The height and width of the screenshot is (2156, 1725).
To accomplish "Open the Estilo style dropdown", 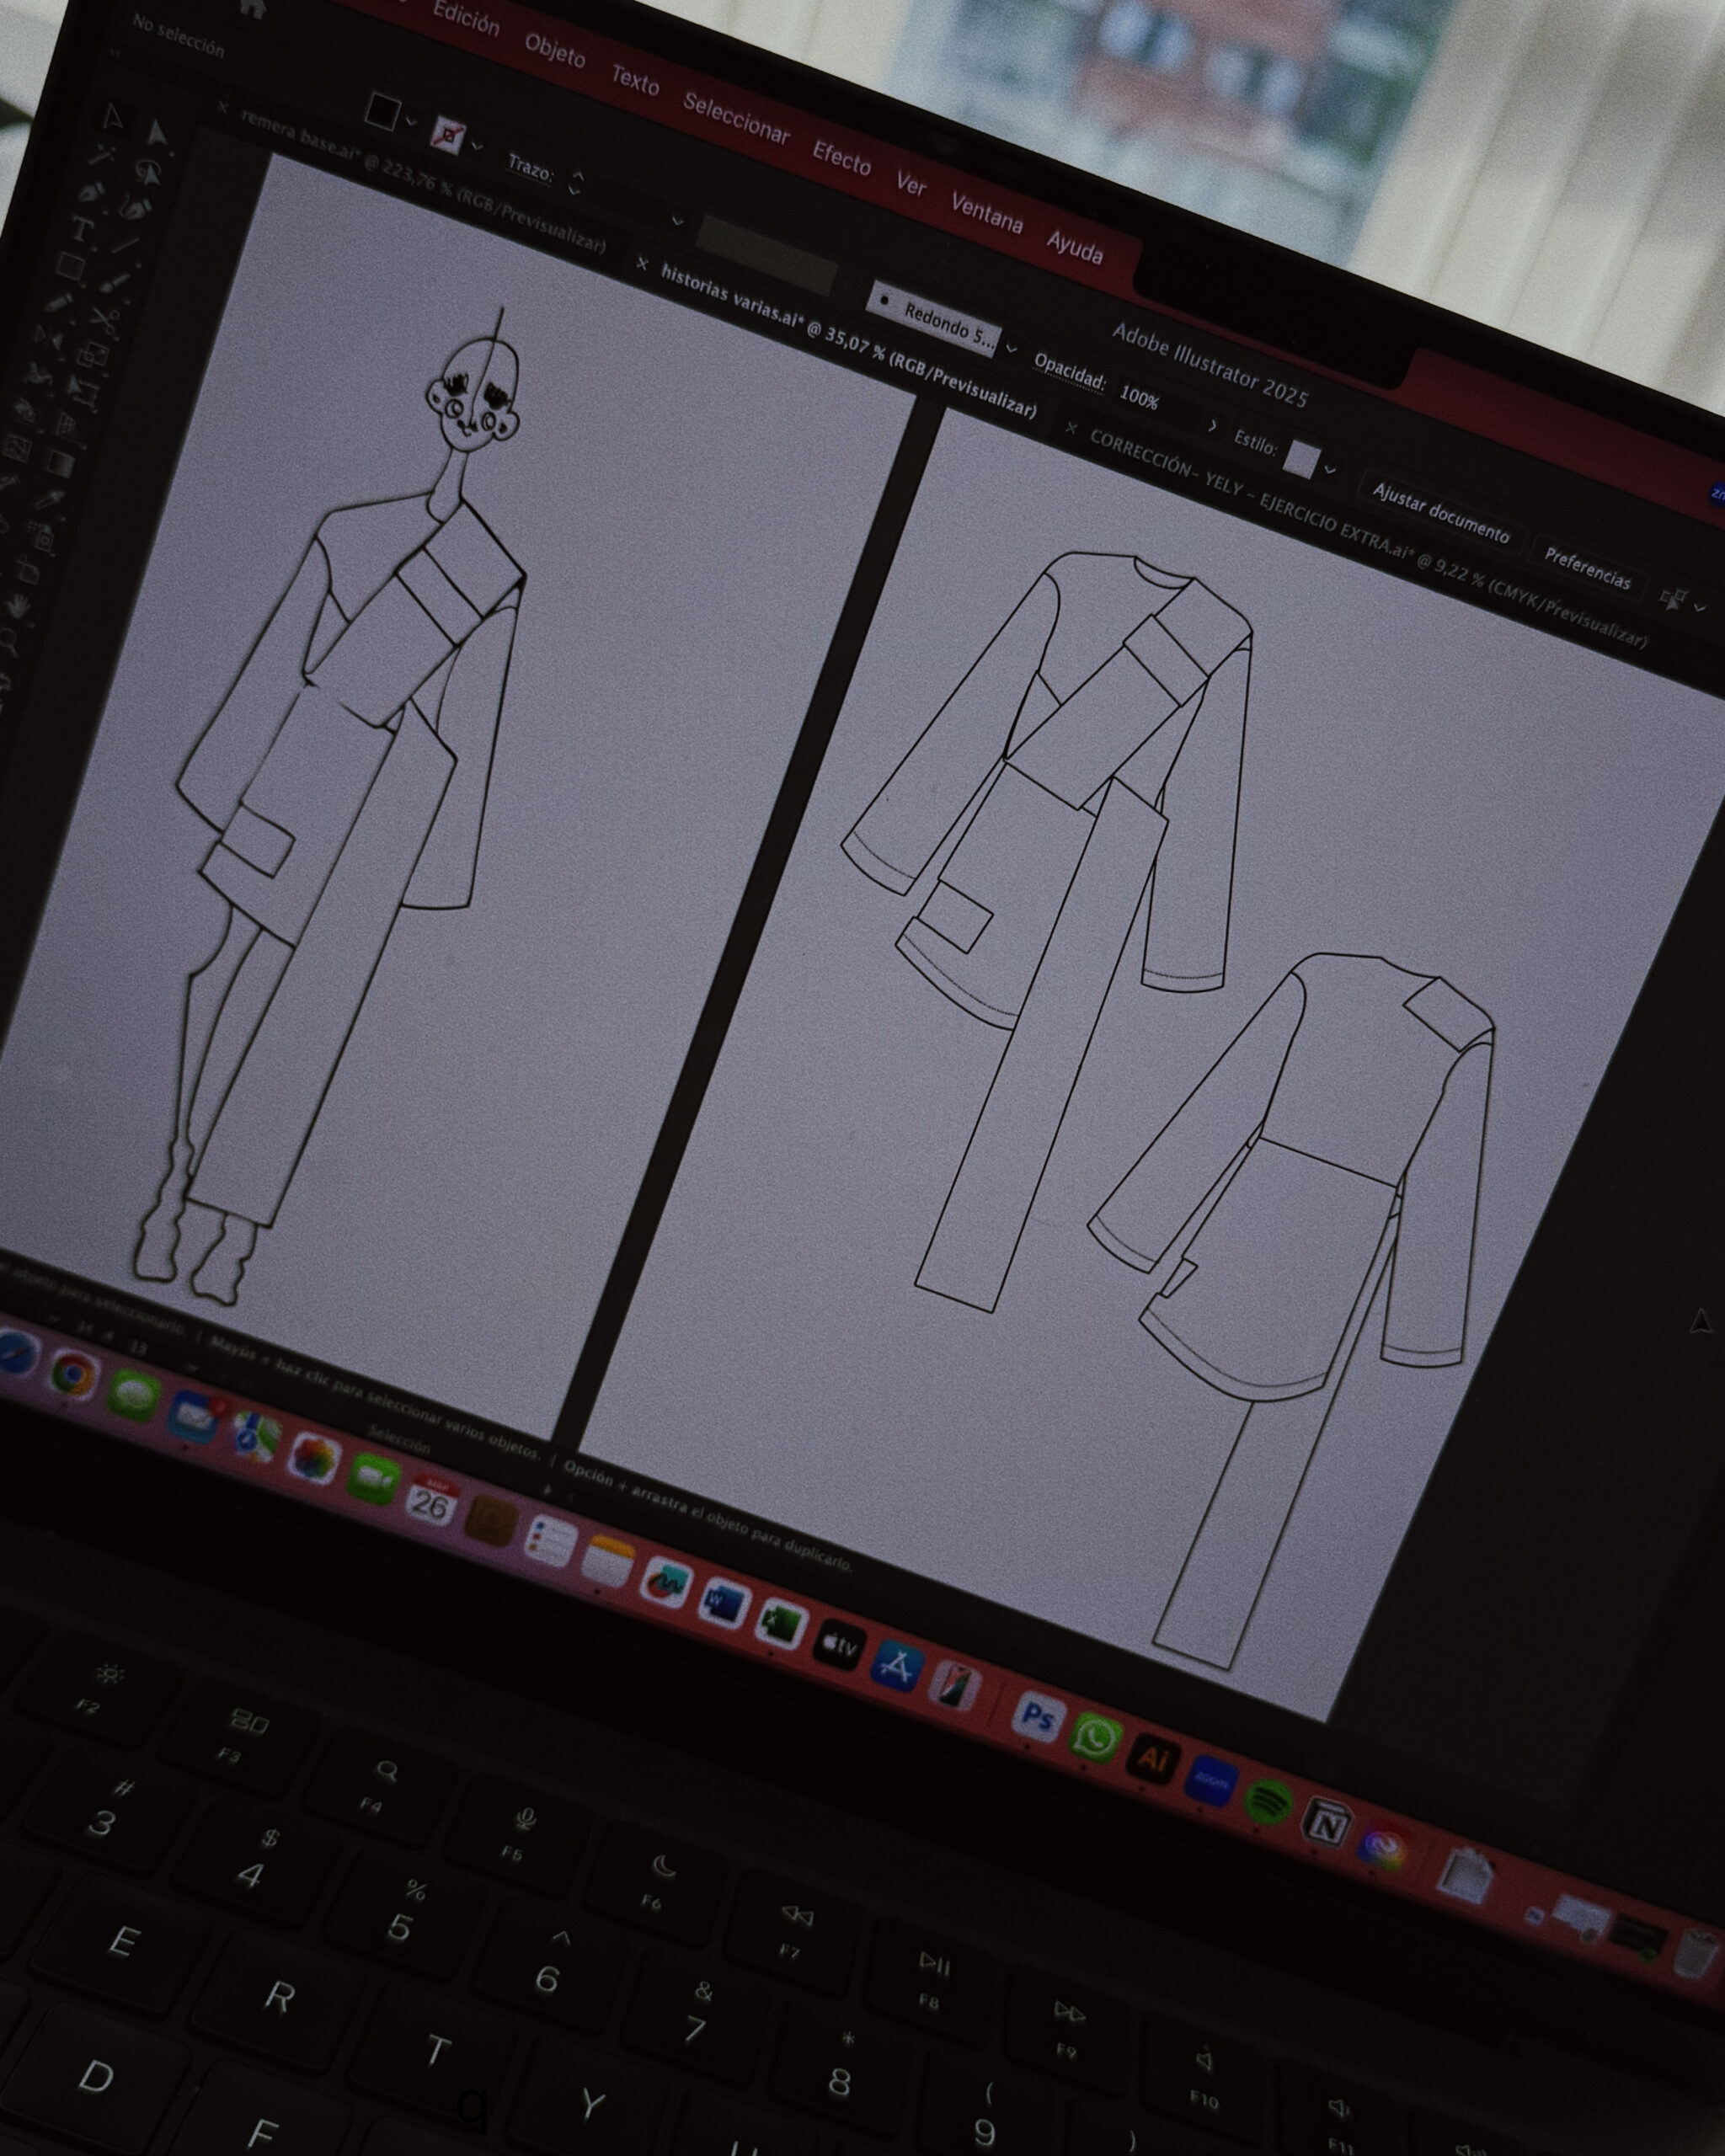I will point(1330,468).
